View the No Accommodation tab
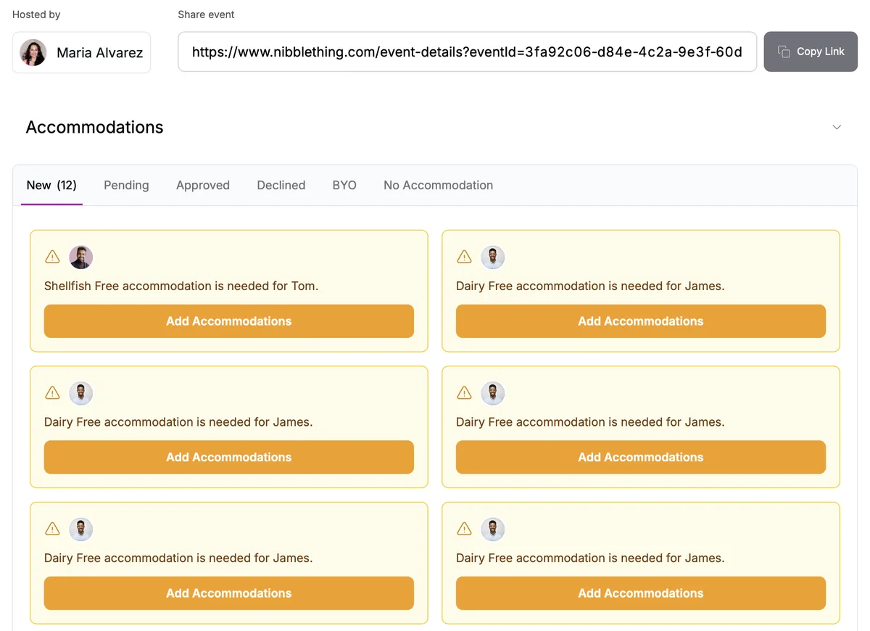The width and height of the screenshot is (870, 631). (x=439, y=185)
